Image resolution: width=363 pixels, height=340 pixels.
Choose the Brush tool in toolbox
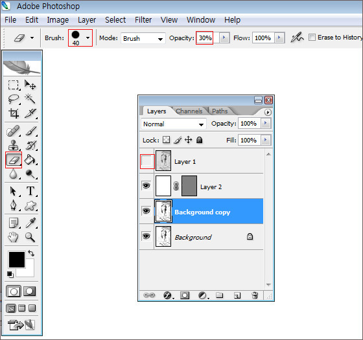30,131
